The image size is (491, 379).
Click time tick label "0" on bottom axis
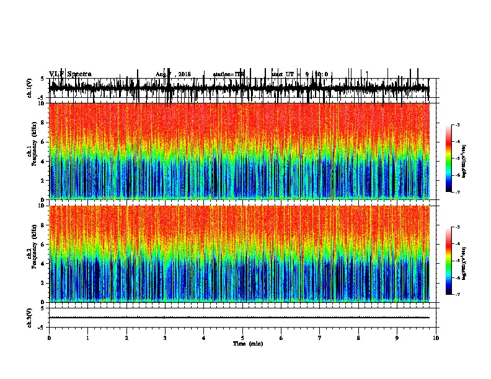49,338
